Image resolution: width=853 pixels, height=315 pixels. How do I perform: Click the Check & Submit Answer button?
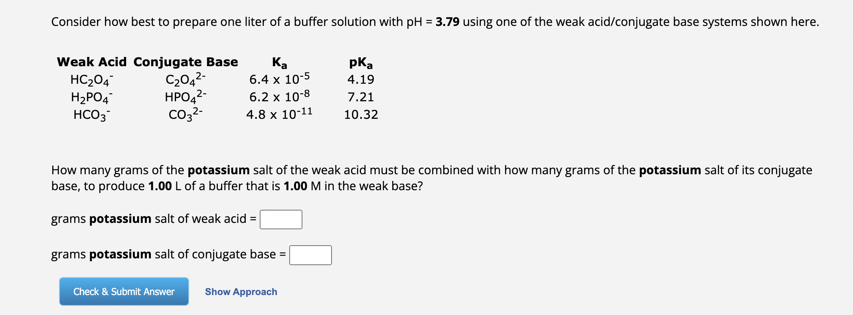pos(123,291)
